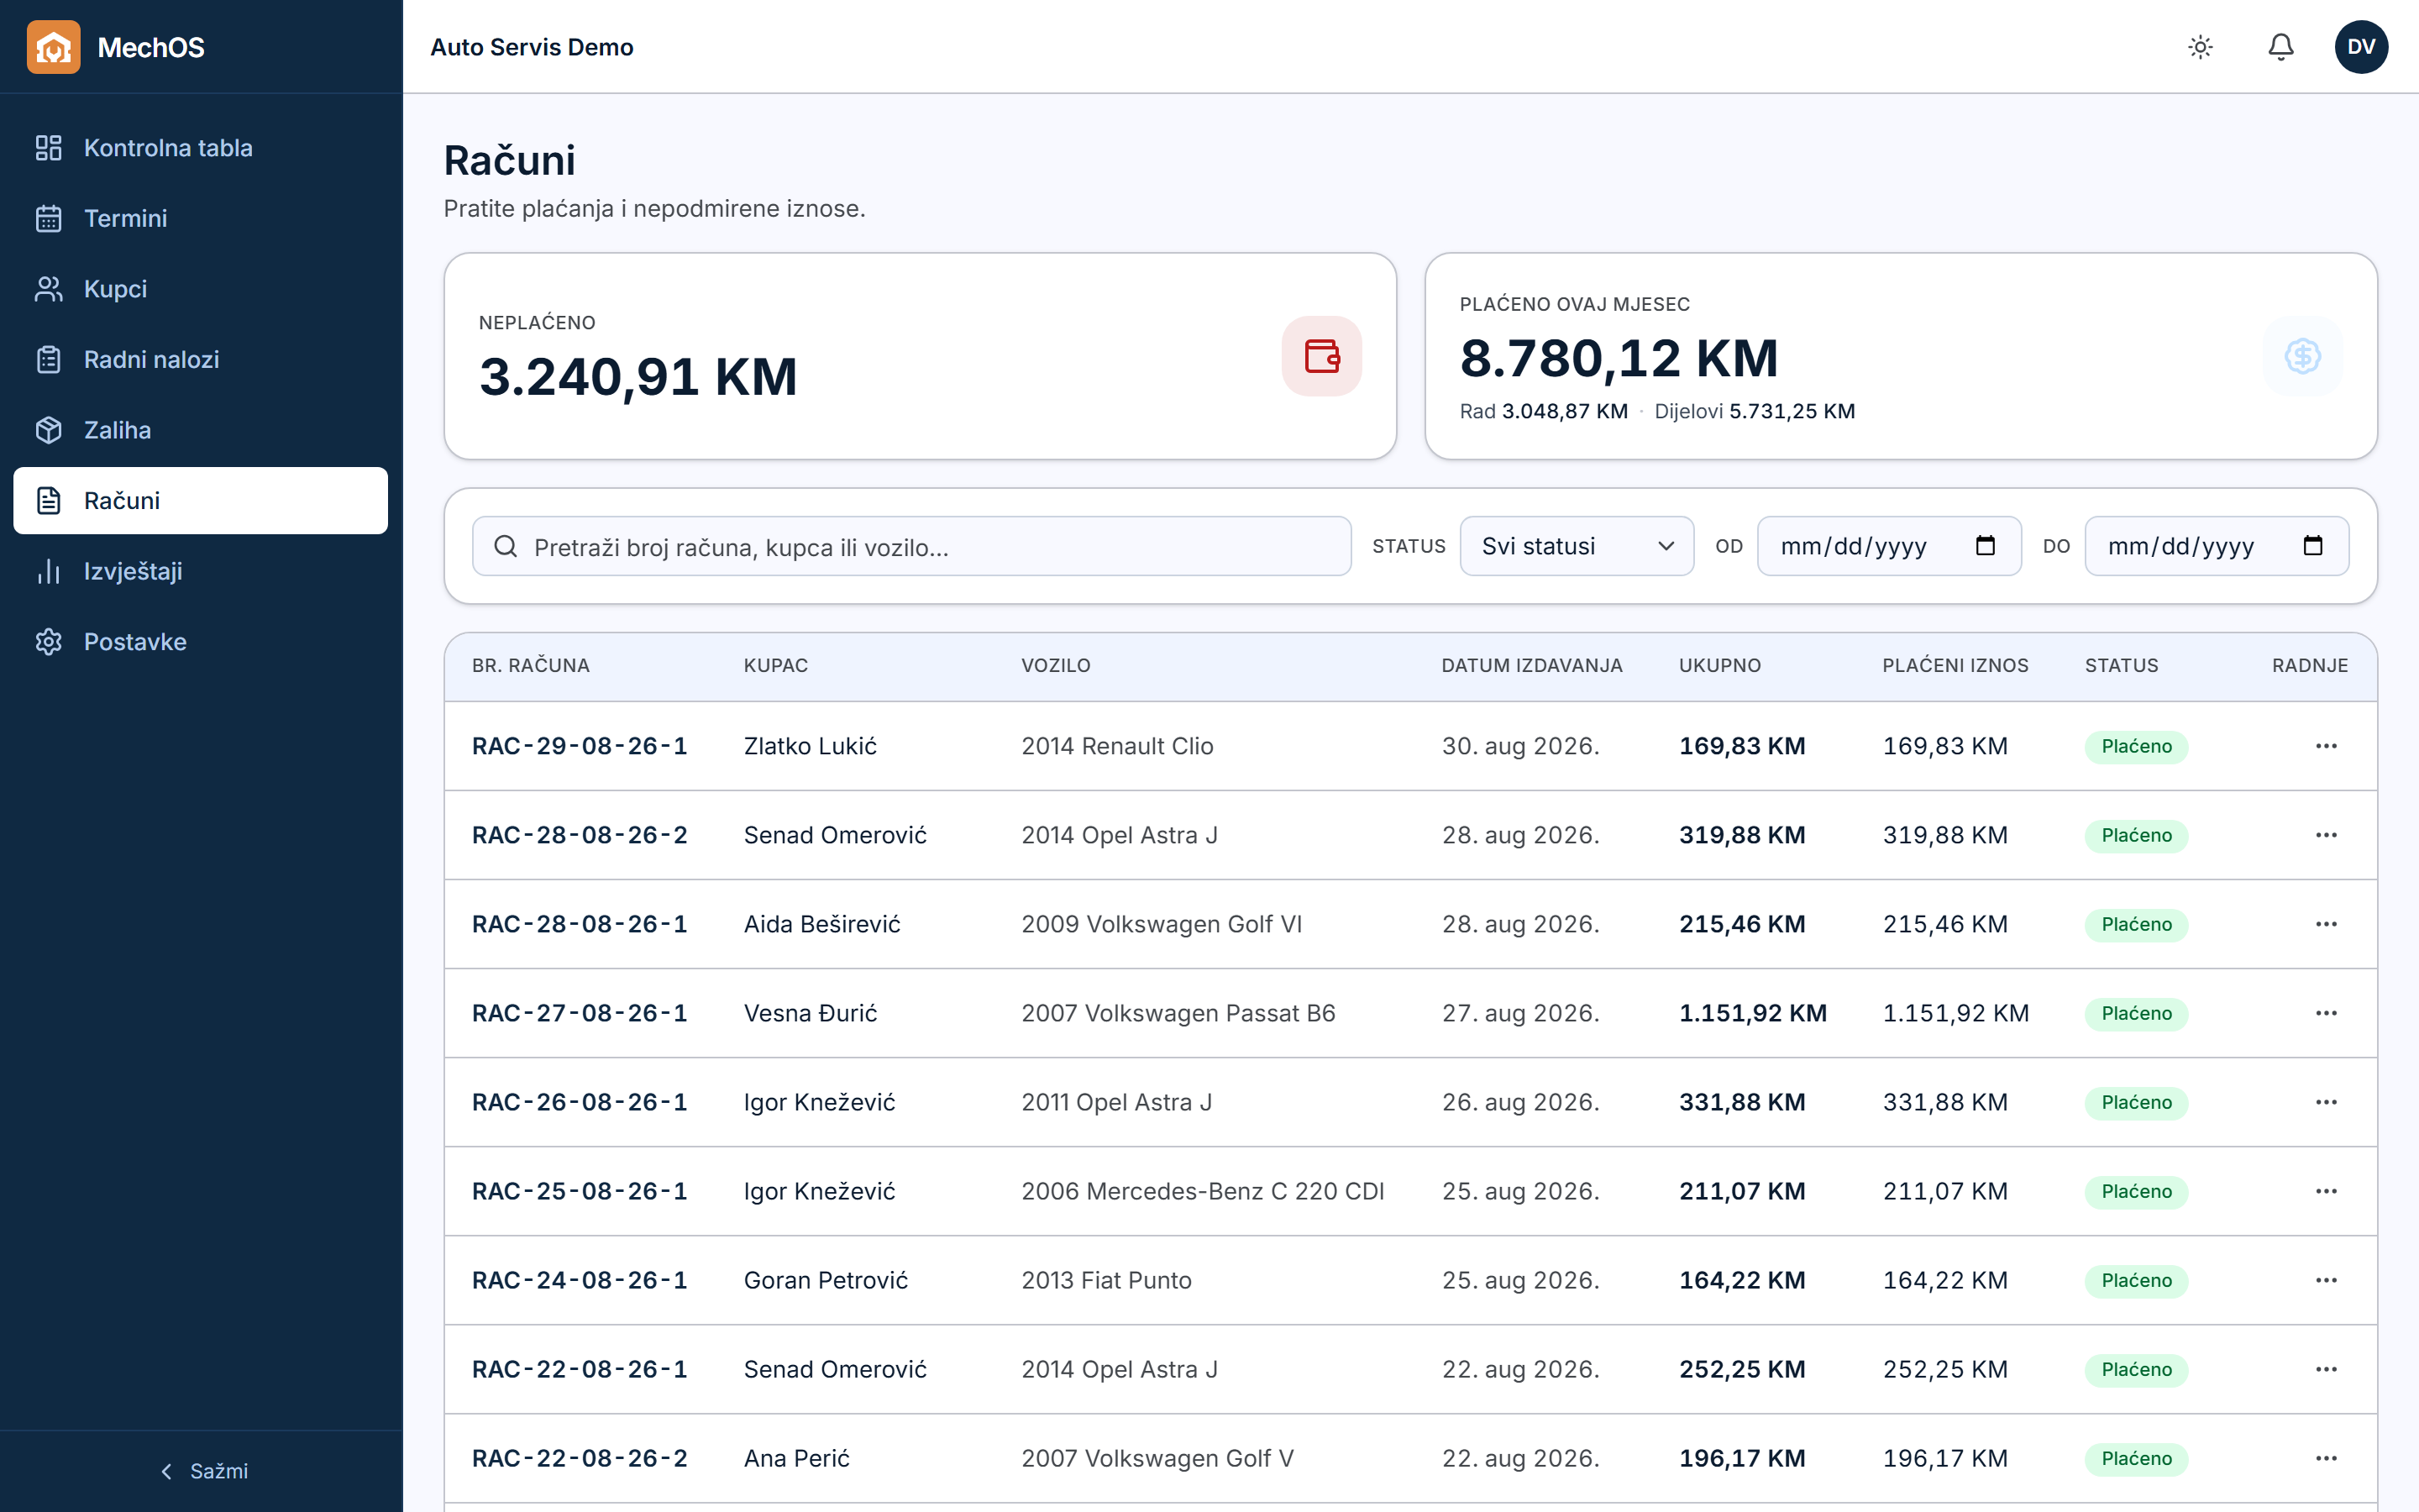The height and width of the screenshot is (1512, 2419).
Task: Click the Ukupno column header
Action: 1719,665
